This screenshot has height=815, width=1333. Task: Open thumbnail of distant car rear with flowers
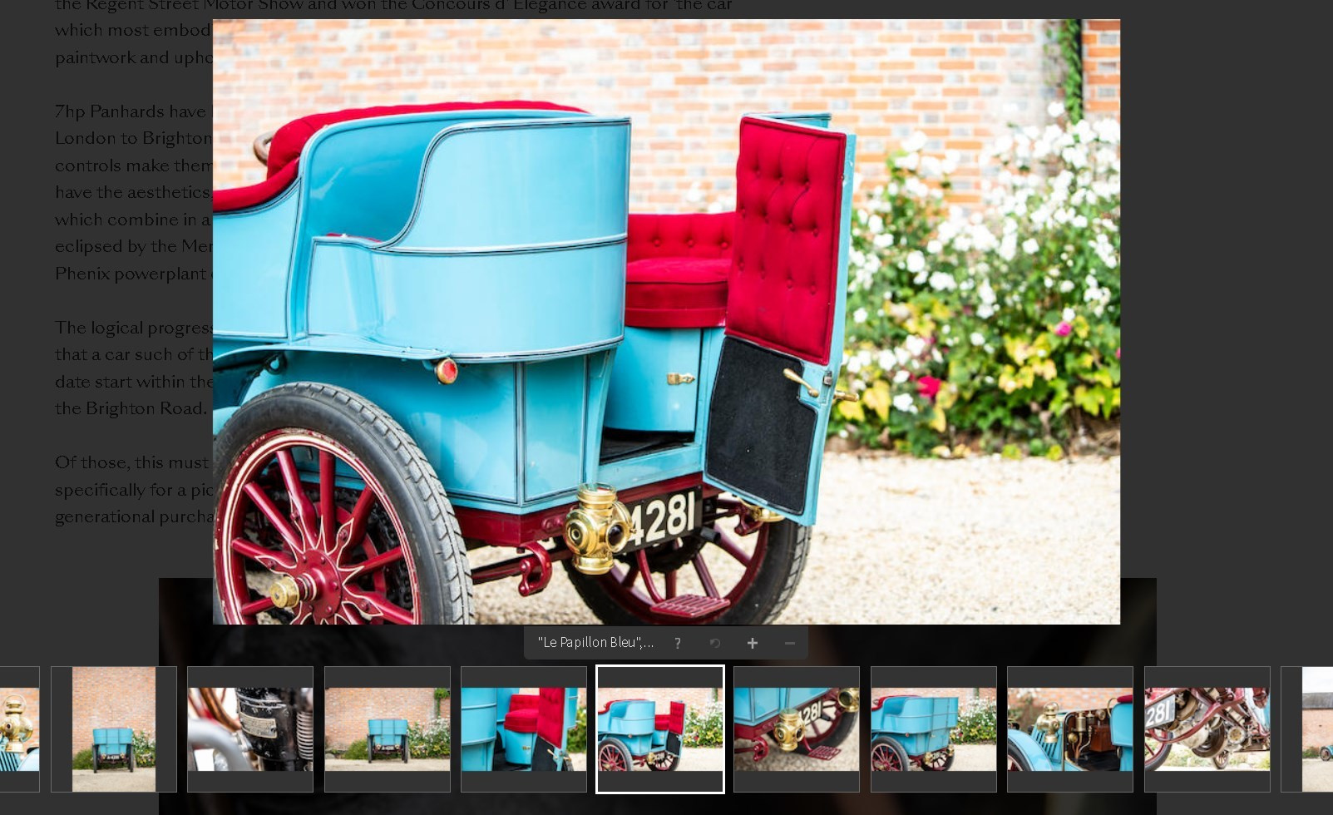388,729
